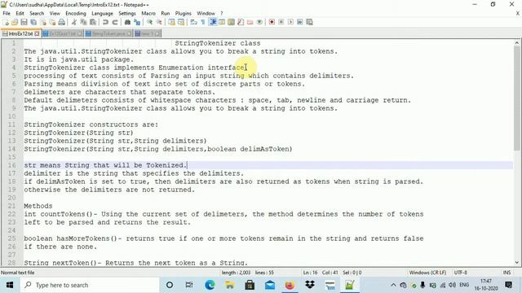
Task: Open the Search menu
Action: (37, 13)
